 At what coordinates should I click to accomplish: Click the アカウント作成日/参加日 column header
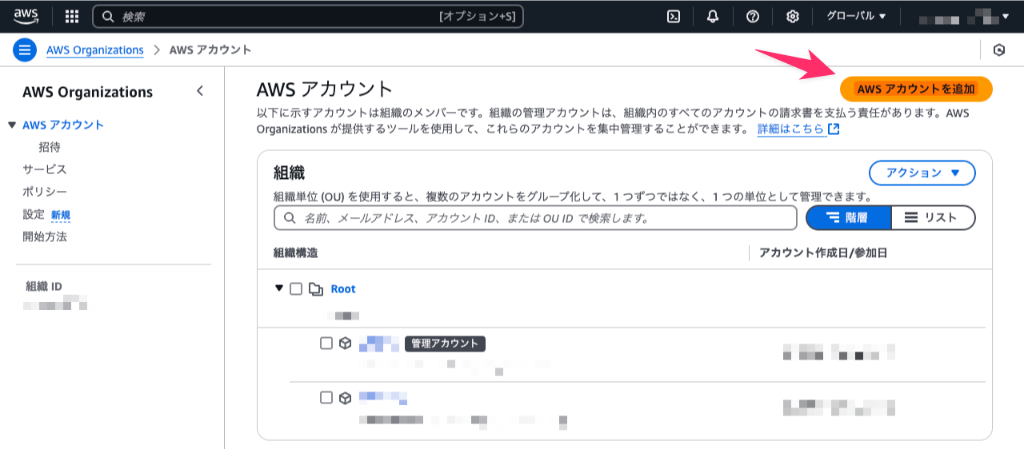[x=824, y=253]
